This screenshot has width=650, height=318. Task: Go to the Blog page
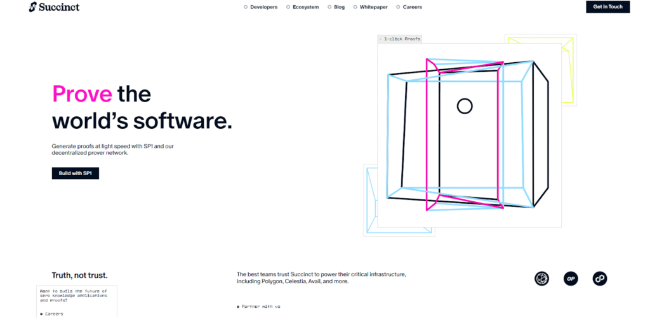pyautogui.click(x=339, y=7)
